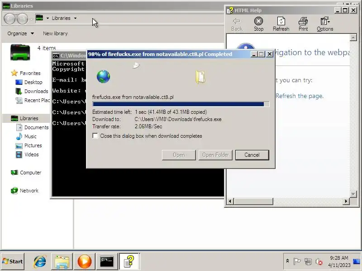Screen dimensions: 362x271
Task: Click the folder icon in the download dialog
Action: click(200, 77)
